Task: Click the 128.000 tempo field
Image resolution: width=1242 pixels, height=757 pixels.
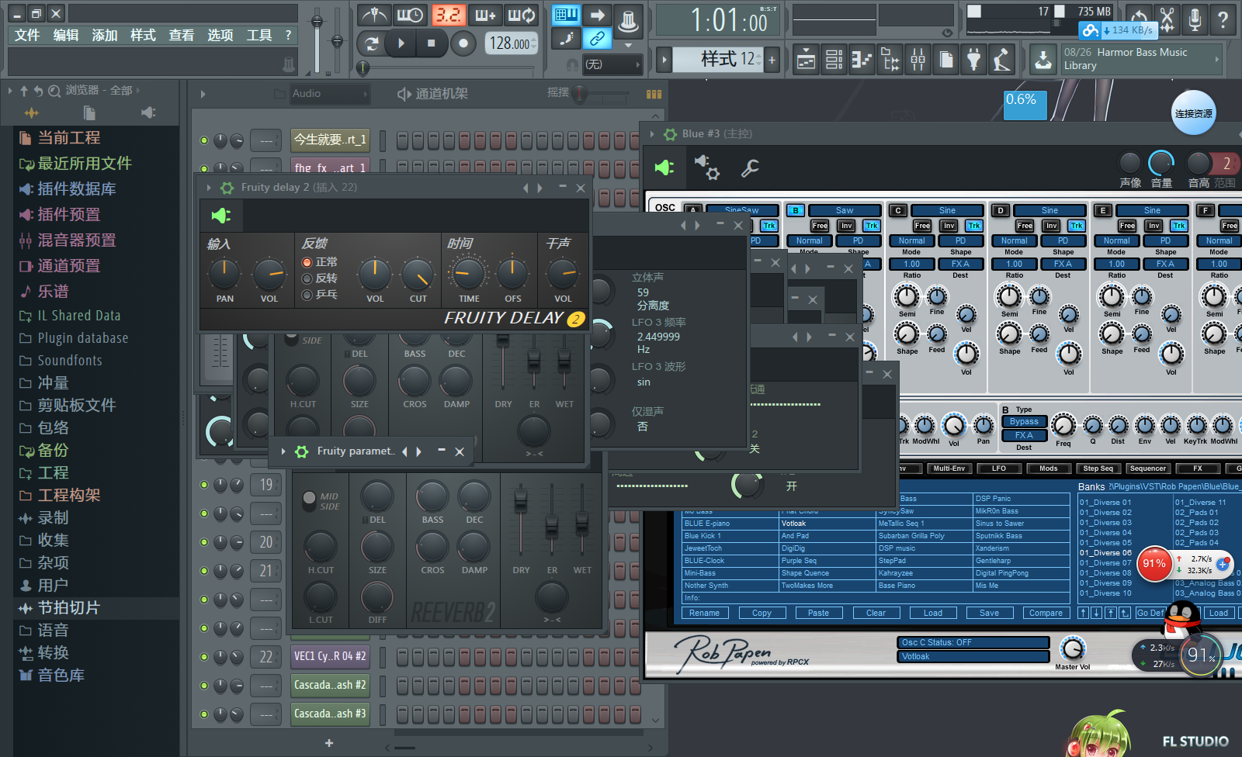Action: [x=510, y=43]
